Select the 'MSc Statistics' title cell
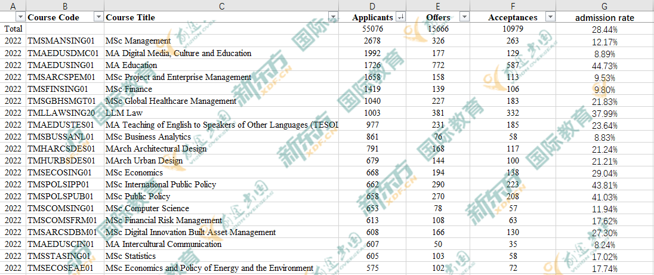The image size is (654, 275). pyautogui.click(x=221, y=257)
